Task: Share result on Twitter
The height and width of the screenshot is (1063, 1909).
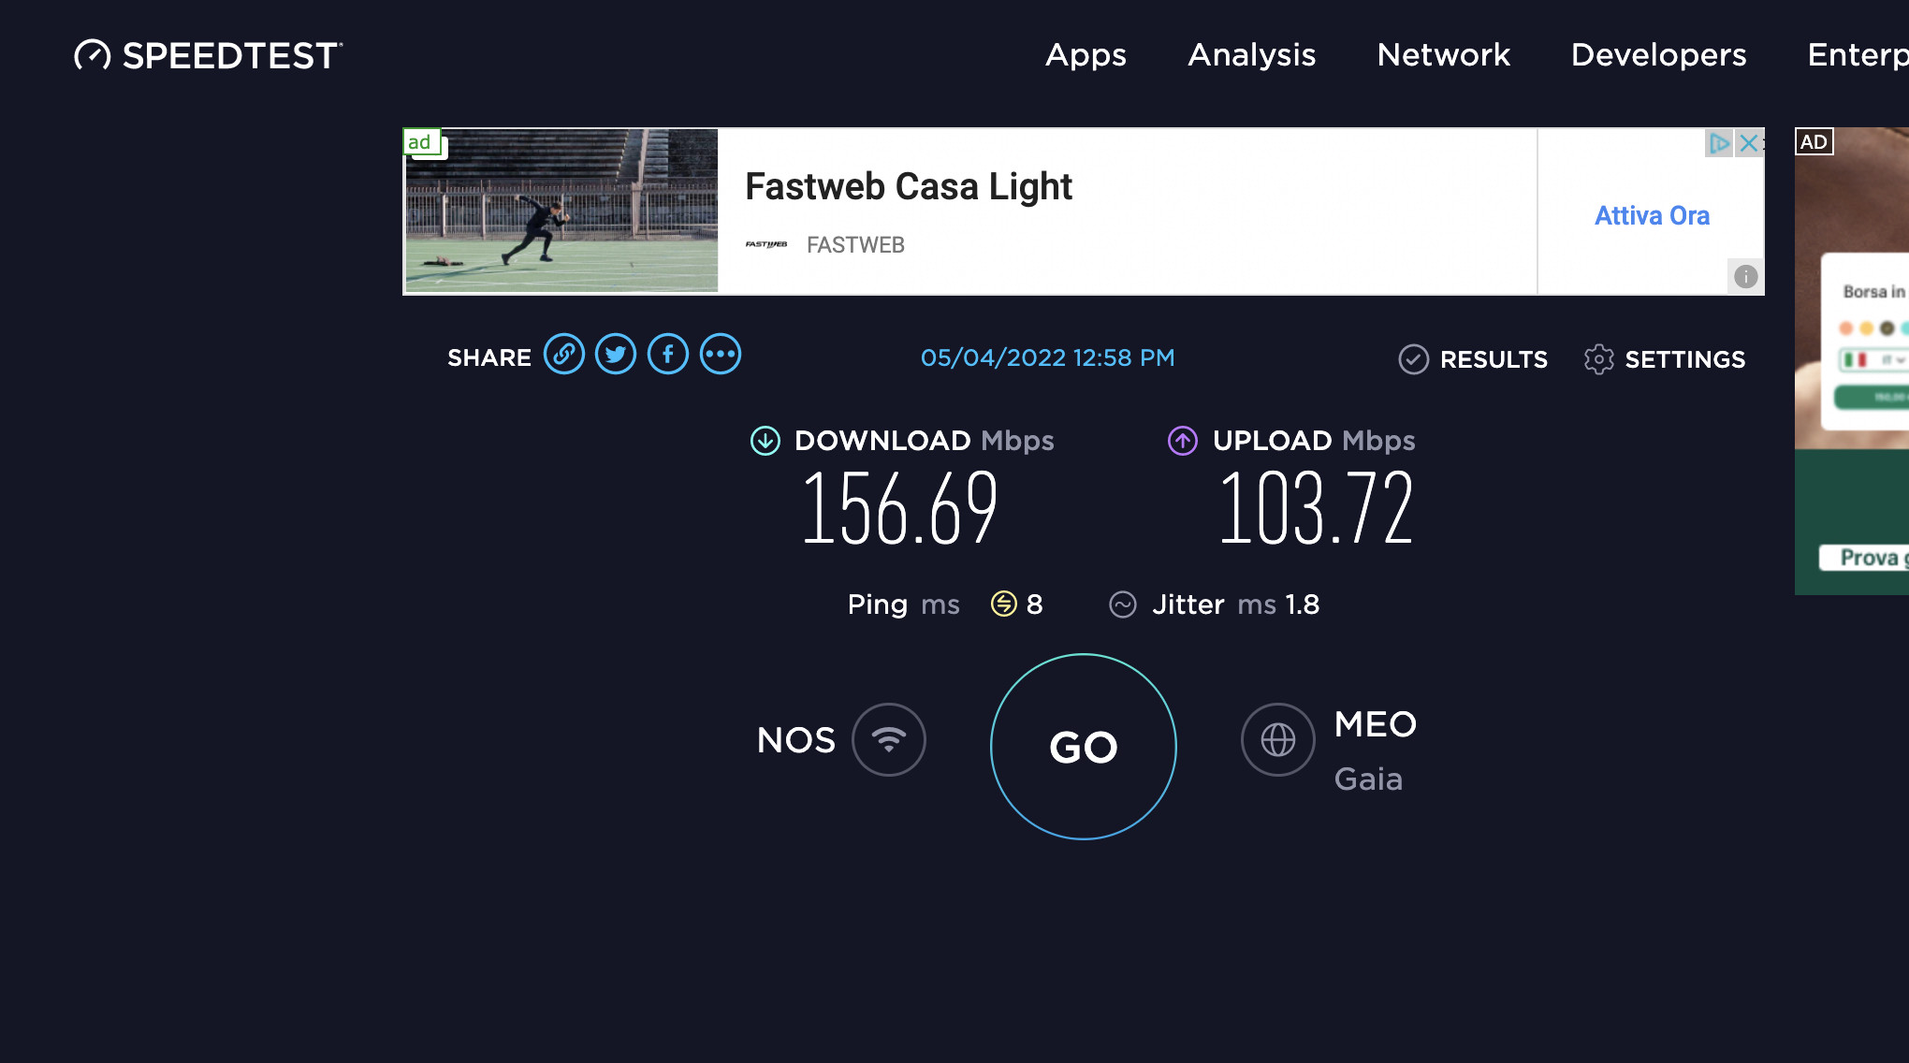Action: (x=616, y=355)
